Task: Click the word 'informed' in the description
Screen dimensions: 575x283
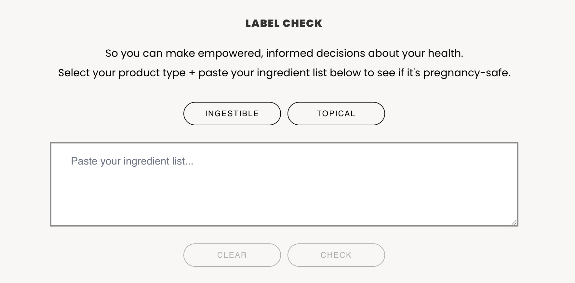Action: (x=289, y=53)
